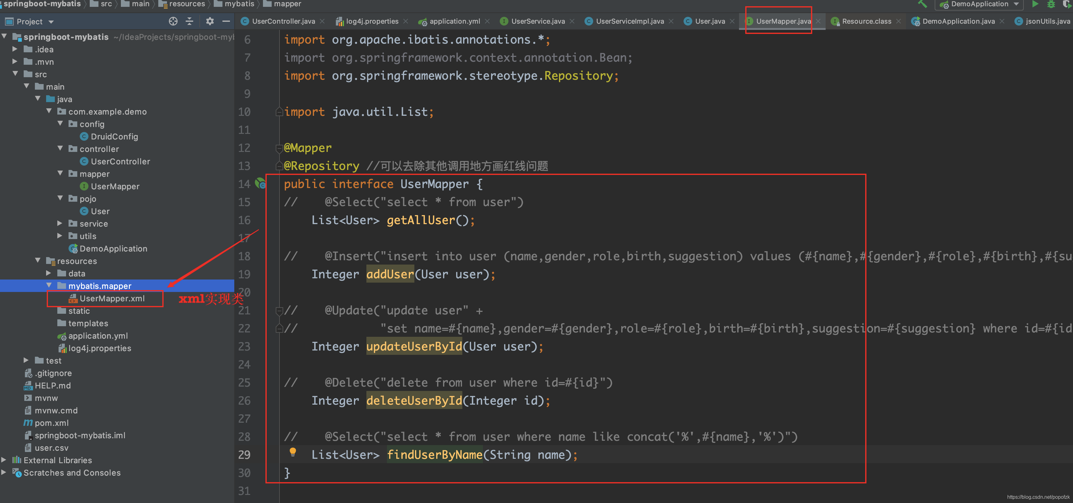Screen dimensions: 1073x503
Task: Expand External Libraries
Action: pos(4,460)
